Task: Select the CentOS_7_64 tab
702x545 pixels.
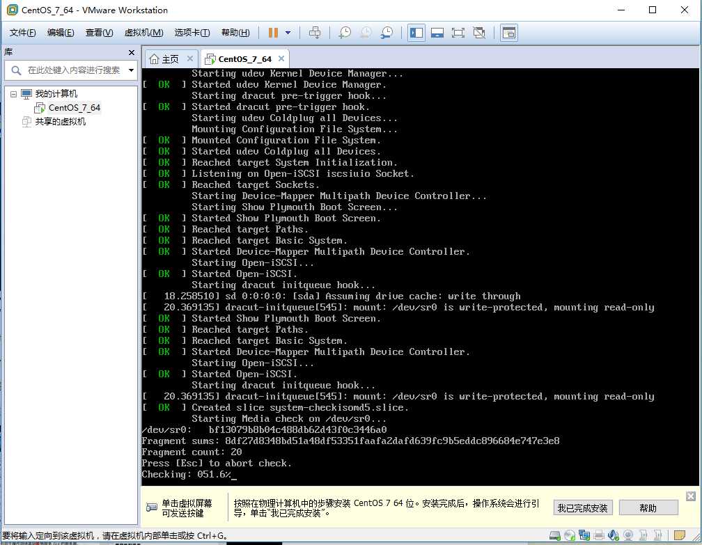Action: coord(244,59)
